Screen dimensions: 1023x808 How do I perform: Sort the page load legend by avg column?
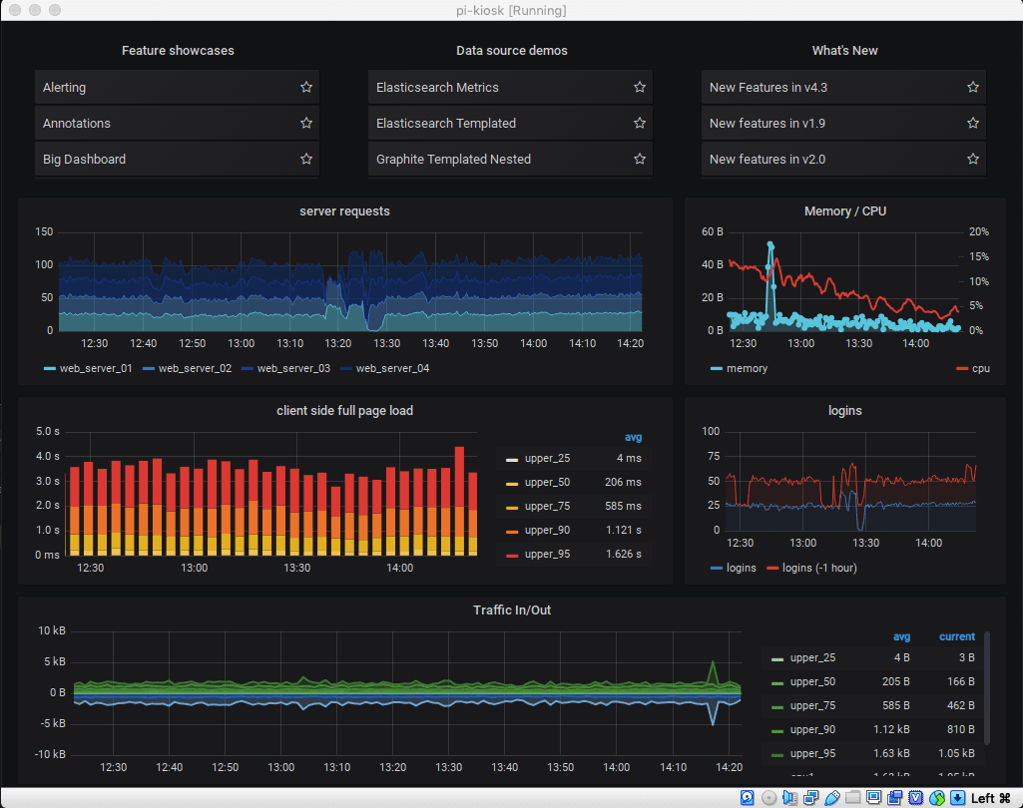pos(633,437)
